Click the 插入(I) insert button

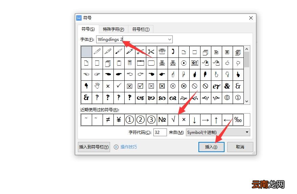pyautogui.click(x=211, y=147)
